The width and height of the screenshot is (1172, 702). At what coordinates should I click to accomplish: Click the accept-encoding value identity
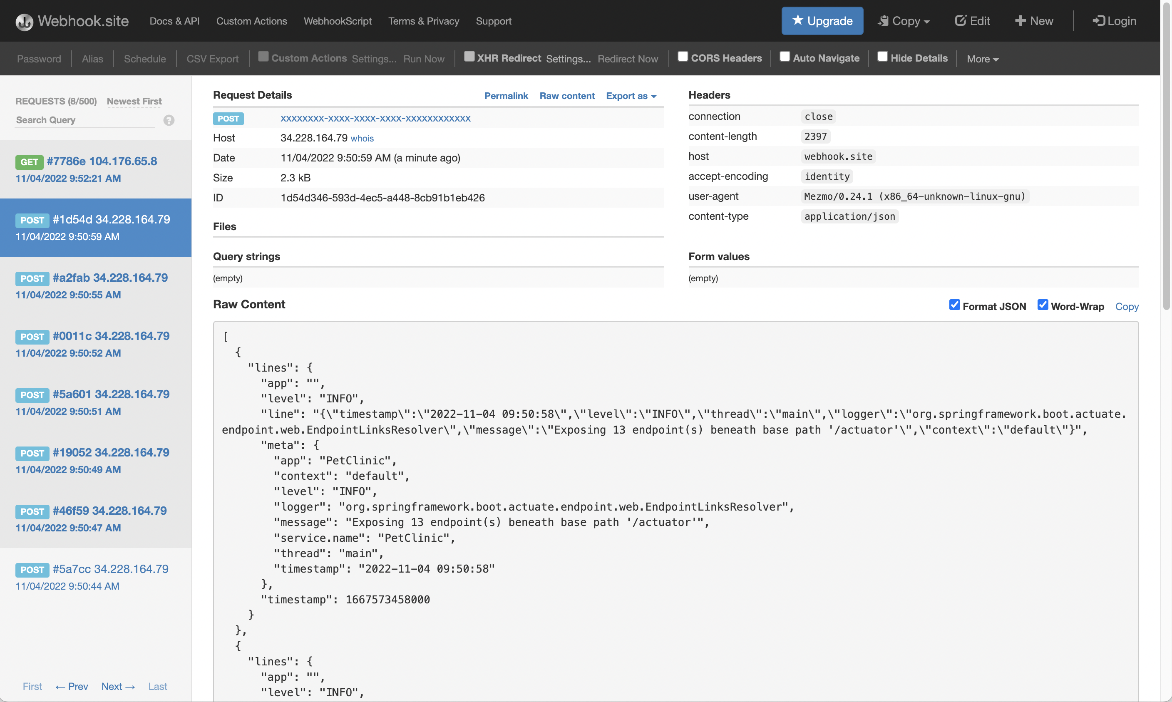827,176
